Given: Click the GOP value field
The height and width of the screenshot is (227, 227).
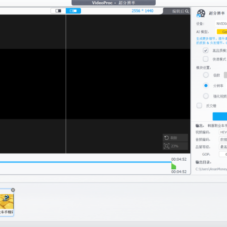Looking at the screenshot, I should pos(223,154).
